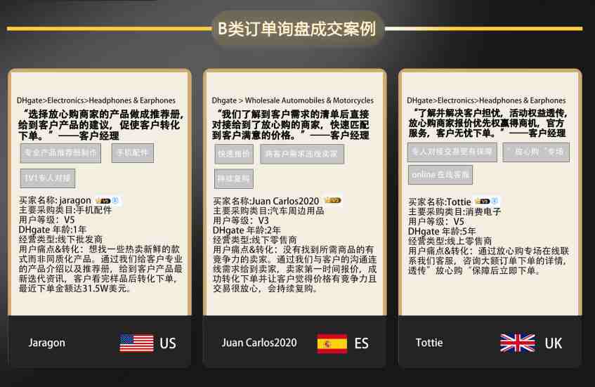The height and width of the screenshot is (387, 595).
Task: Click the 'ES' country code label
Action: 361,343
